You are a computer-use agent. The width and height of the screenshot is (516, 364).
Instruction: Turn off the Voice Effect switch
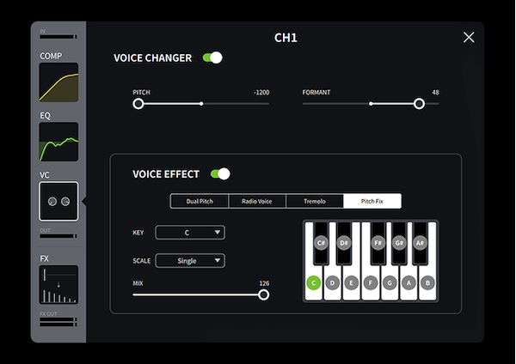[x=220, y=174]
